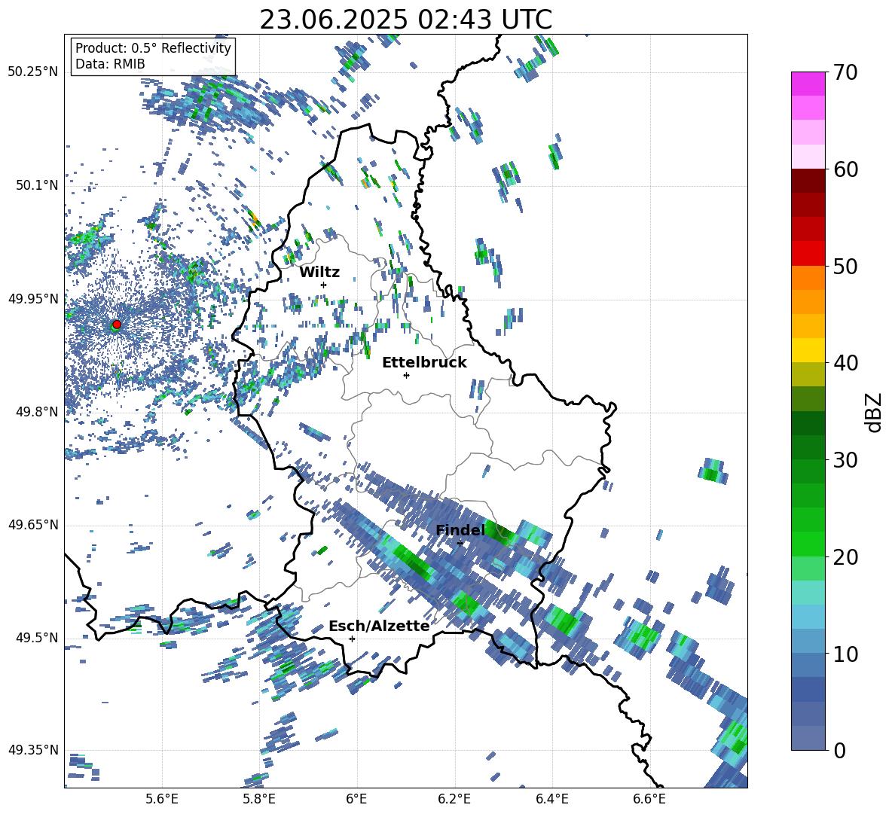
Task: Click the 6°E longitude label
Action: 356,800
